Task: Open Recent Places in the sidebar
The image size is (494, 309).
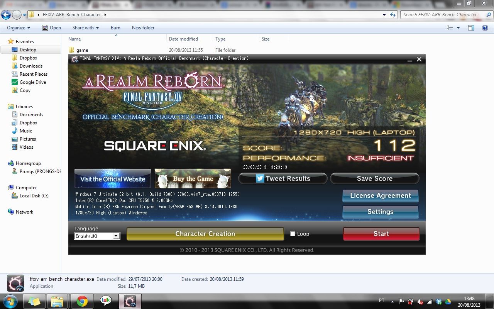Action: (34, 74)
